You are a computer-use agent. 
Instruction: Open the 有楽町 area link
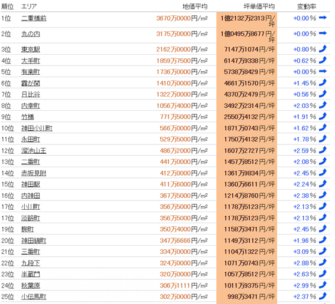point(31,72)
